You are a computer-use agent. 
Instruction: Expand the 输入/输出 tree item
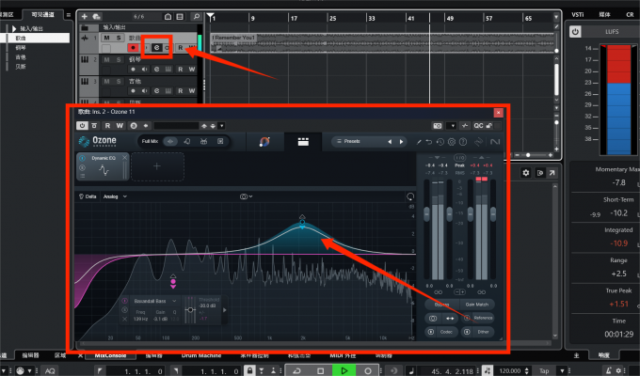click(14, 28)
